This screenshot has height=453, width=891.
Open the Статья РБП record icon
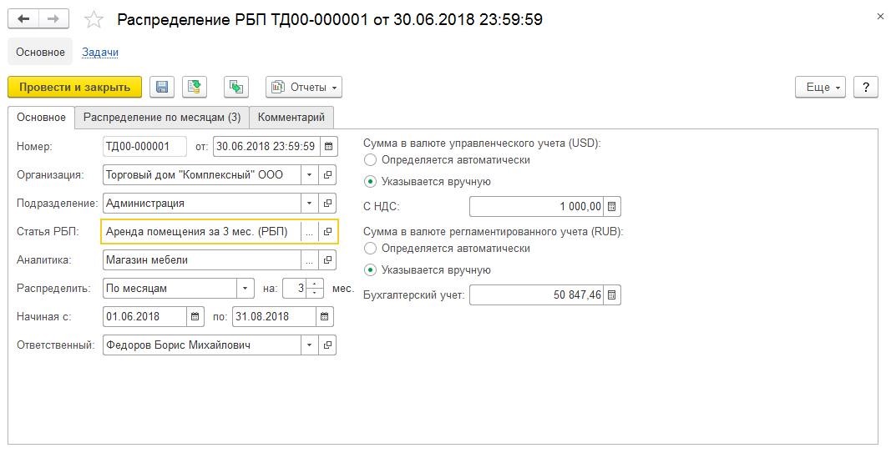(327, 232)
